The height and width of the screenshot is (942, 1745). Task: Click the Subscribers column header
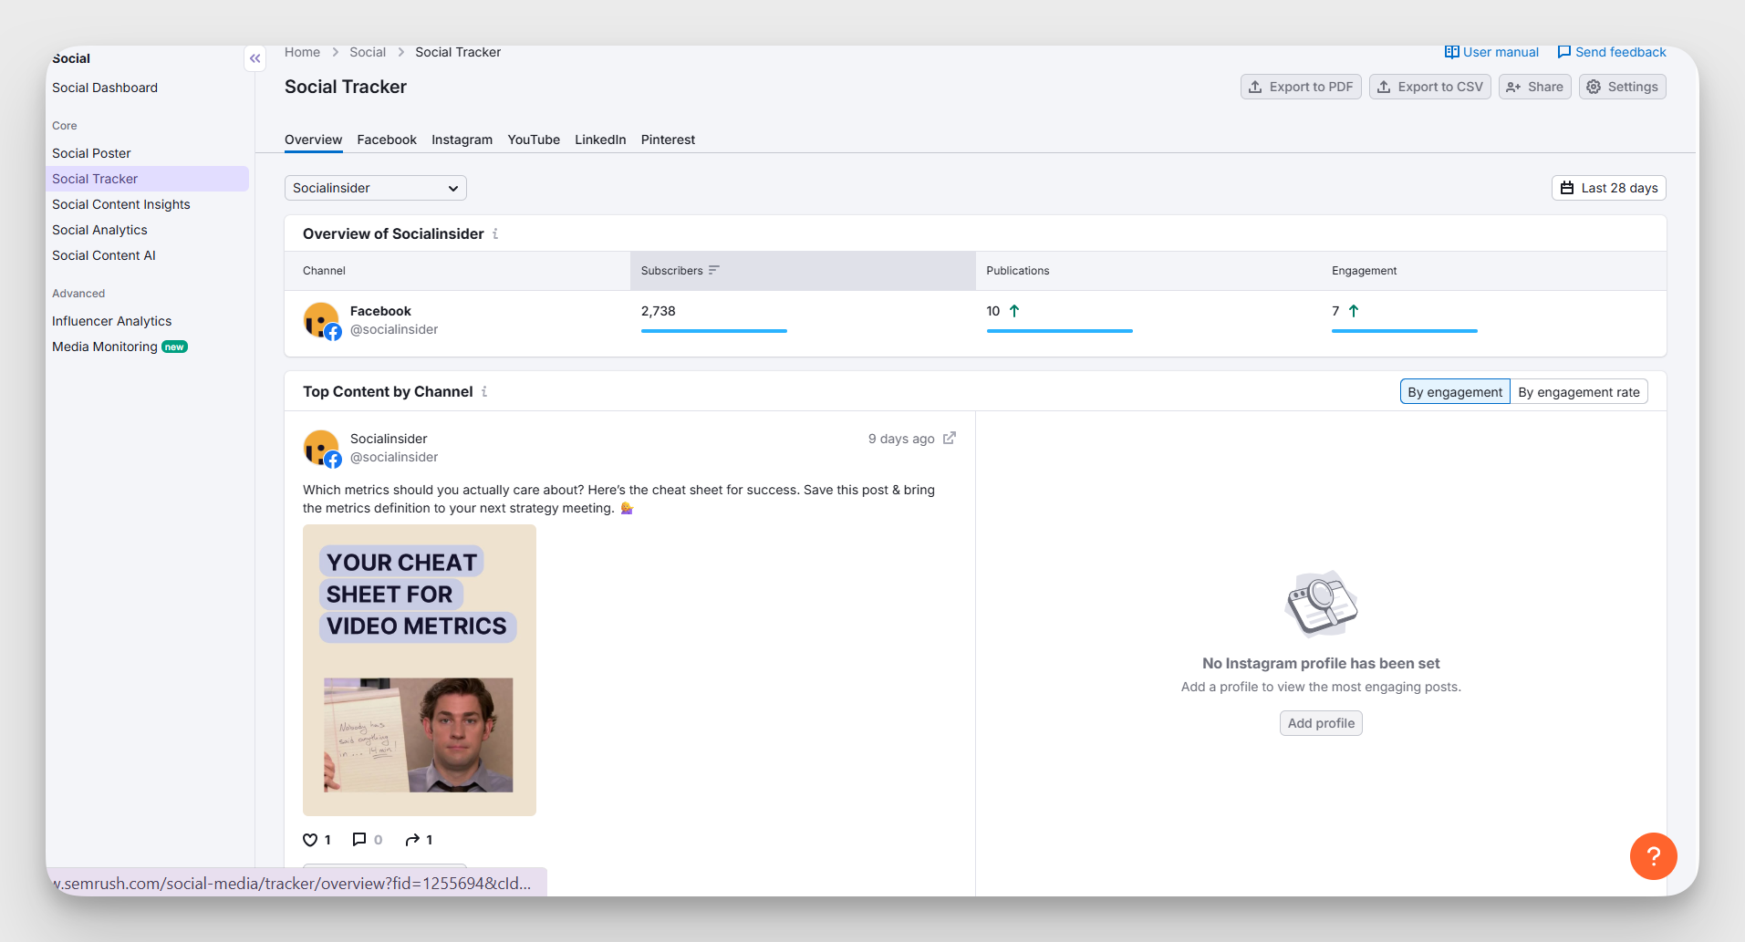point(803,271)
